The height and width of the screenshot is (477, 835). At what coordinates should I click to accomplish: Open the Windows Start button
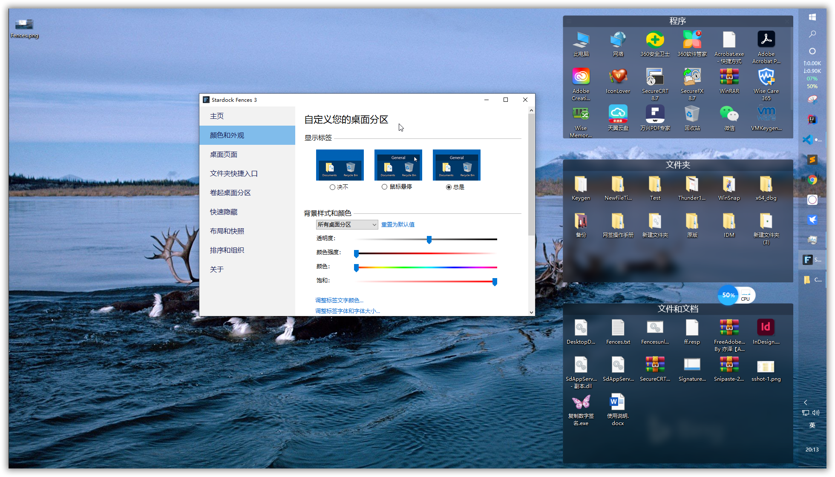pyautogui.click(x=812, y=17)
